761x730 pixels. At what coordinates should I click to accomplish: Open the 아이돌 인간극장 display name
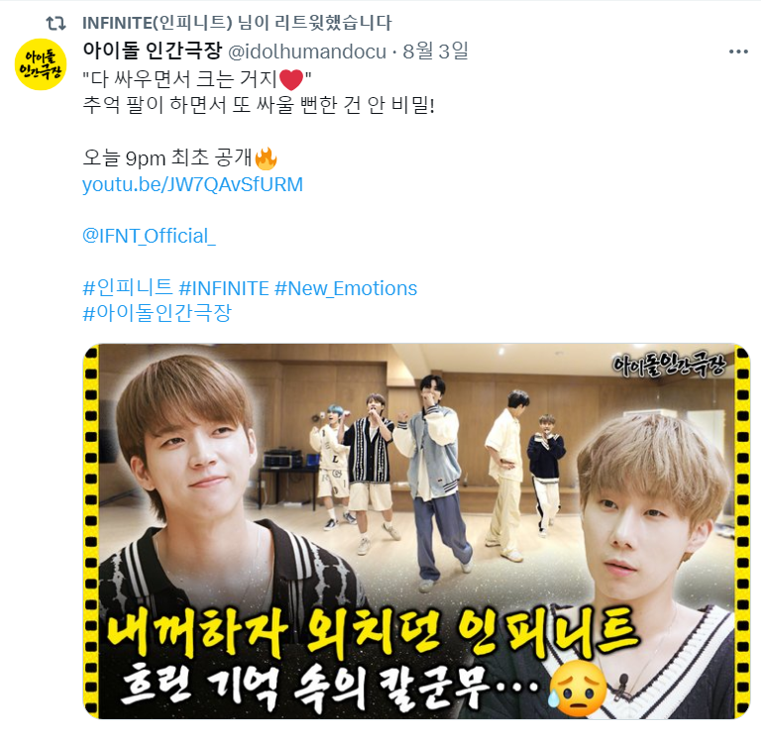pos(153,51)
